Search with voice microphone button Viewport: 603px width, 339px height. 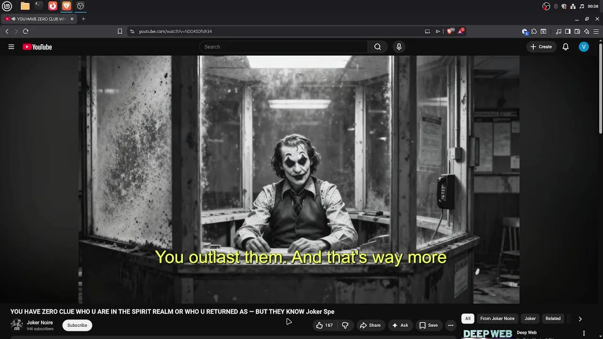(x=399, y=47)
